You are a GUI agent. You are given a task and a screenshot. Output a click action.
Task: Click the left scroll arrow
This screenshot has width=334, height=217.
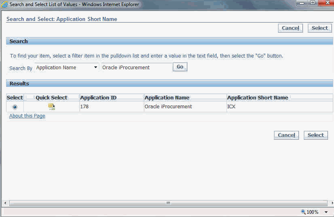coord(5,203)
